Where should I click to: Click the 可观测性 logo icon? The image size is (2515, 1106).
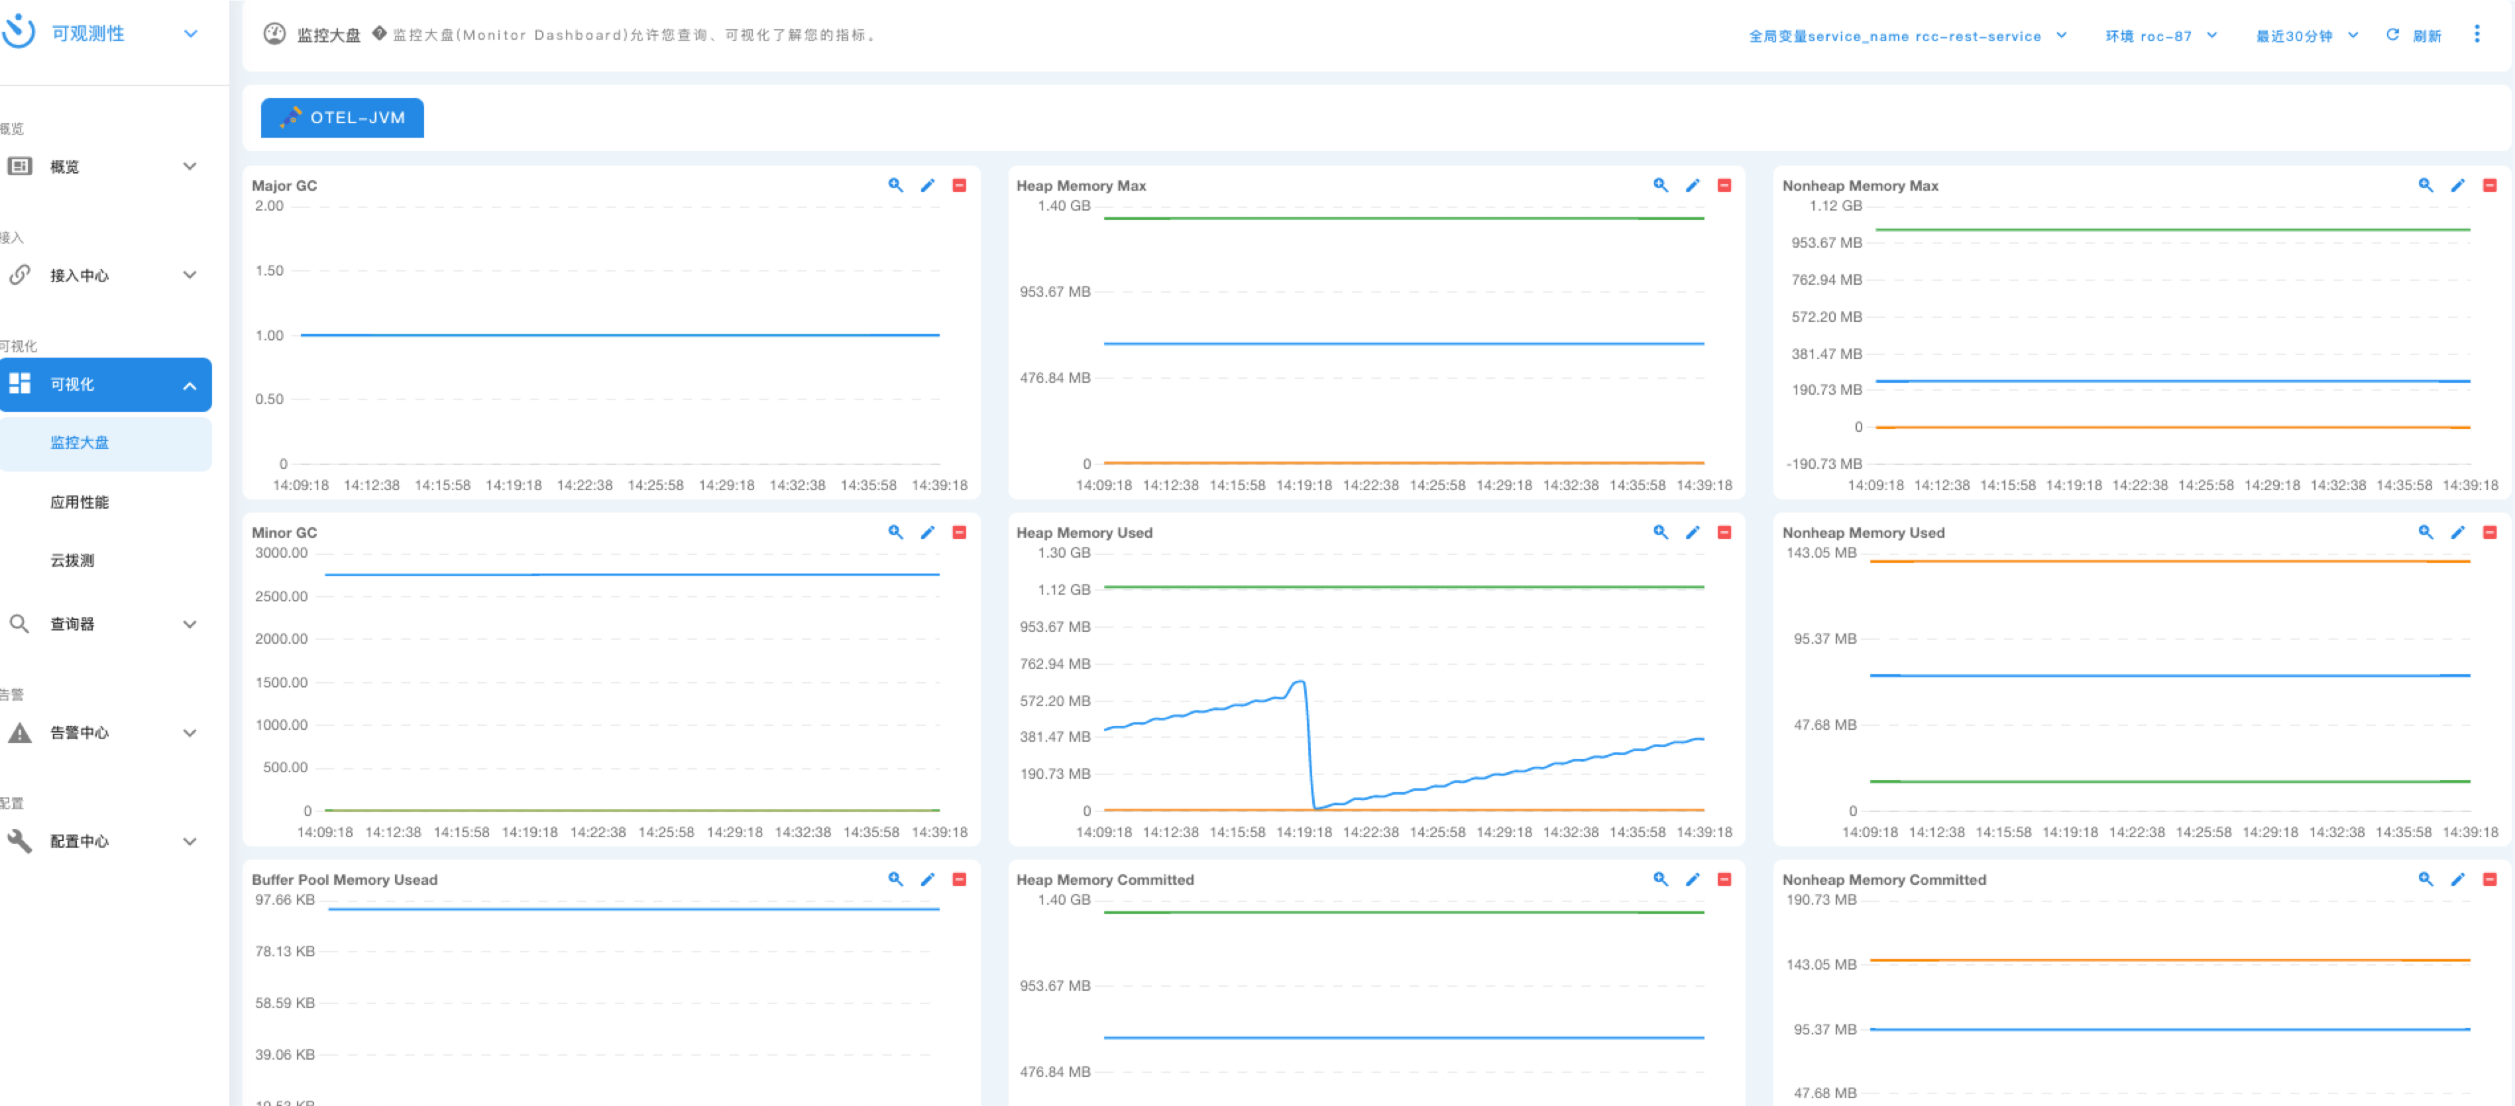(x=19, y=32)
